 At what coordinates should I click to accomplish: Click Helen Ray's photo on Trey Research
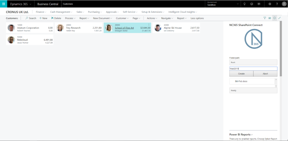pos(60,28)
